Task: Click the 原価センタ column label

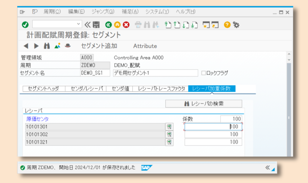Action: click(37, 119)
